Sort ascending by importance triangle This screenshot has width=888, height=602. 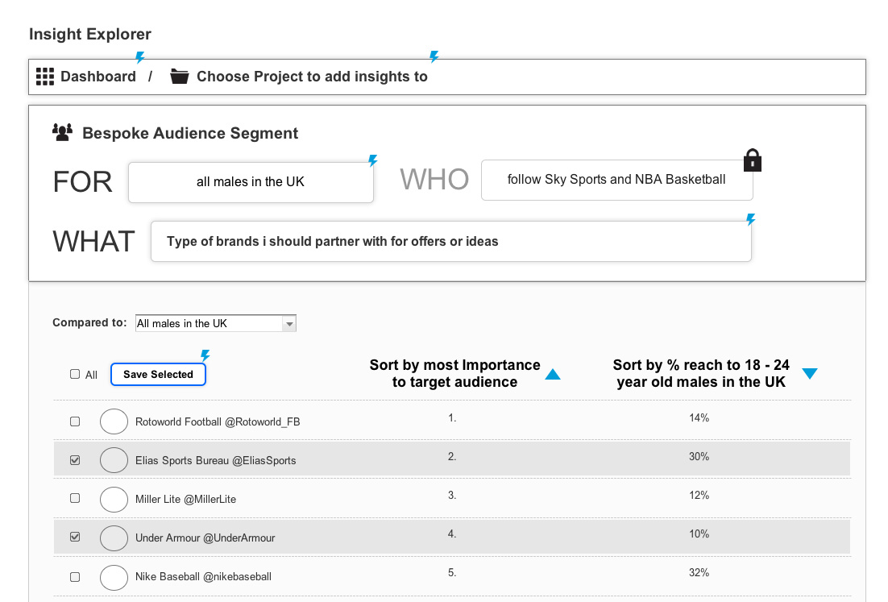pos(553,375)
